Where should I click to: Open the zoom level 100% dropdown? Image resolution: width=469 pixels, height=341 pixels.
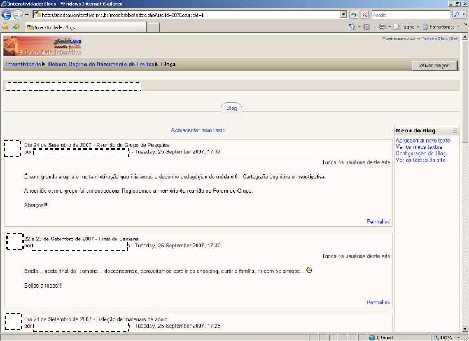point(448,337)
